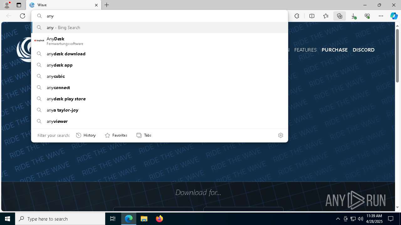Open Firefox from taskbar
The height and width of the screenshot is (225, 401).
pyautogui.click(x=159, y=219)
